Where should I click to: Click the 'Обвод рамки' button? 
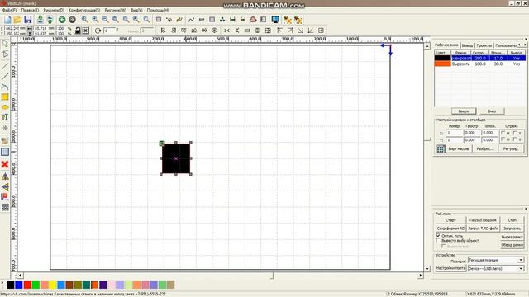(x=512, y=245)
